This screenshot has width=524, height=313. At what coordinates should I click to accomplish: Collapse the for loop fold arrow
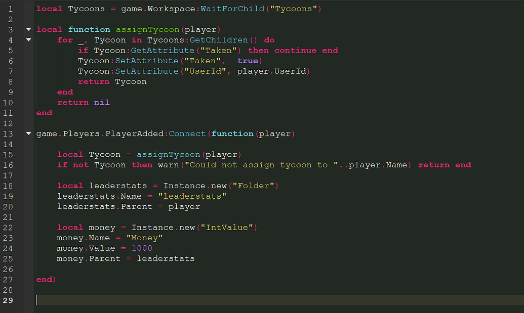click(x=28, y=39)
